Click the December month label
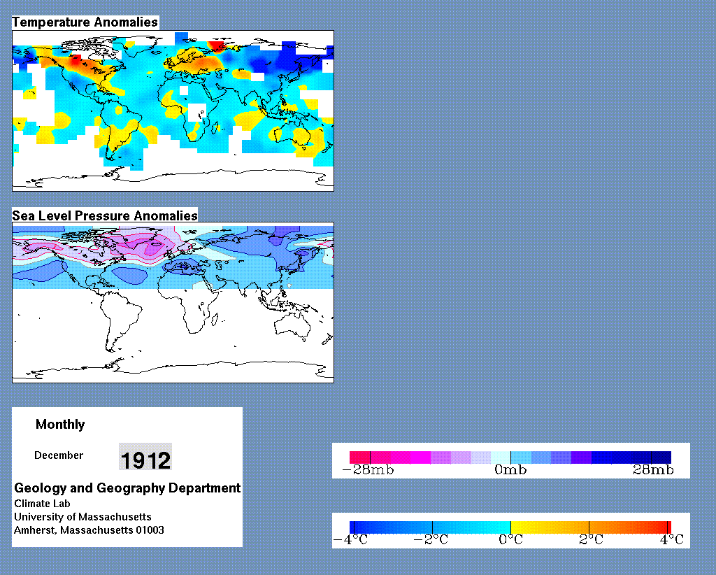716x575 pixels. [59, 455]
